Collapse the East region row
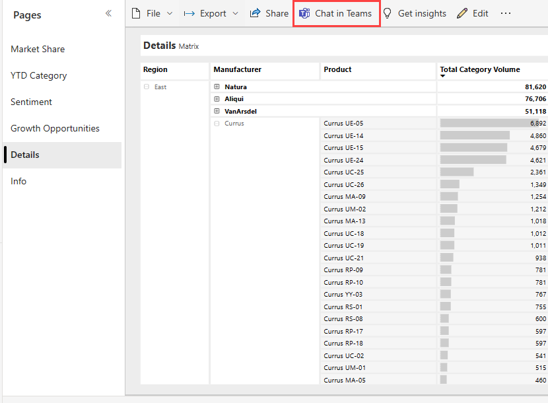 pyautogui.click(x=147, y=87)
